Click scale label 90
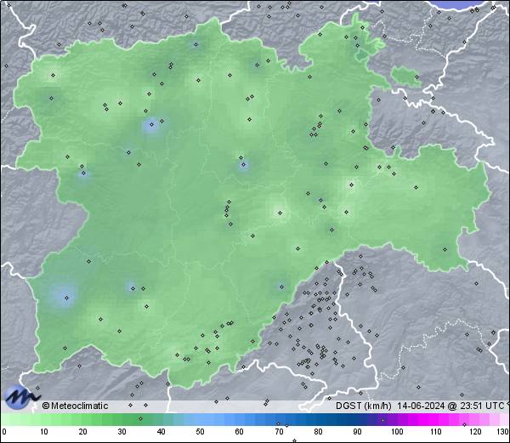This screenshot has height=443, width=510. [x=357, y=432]
